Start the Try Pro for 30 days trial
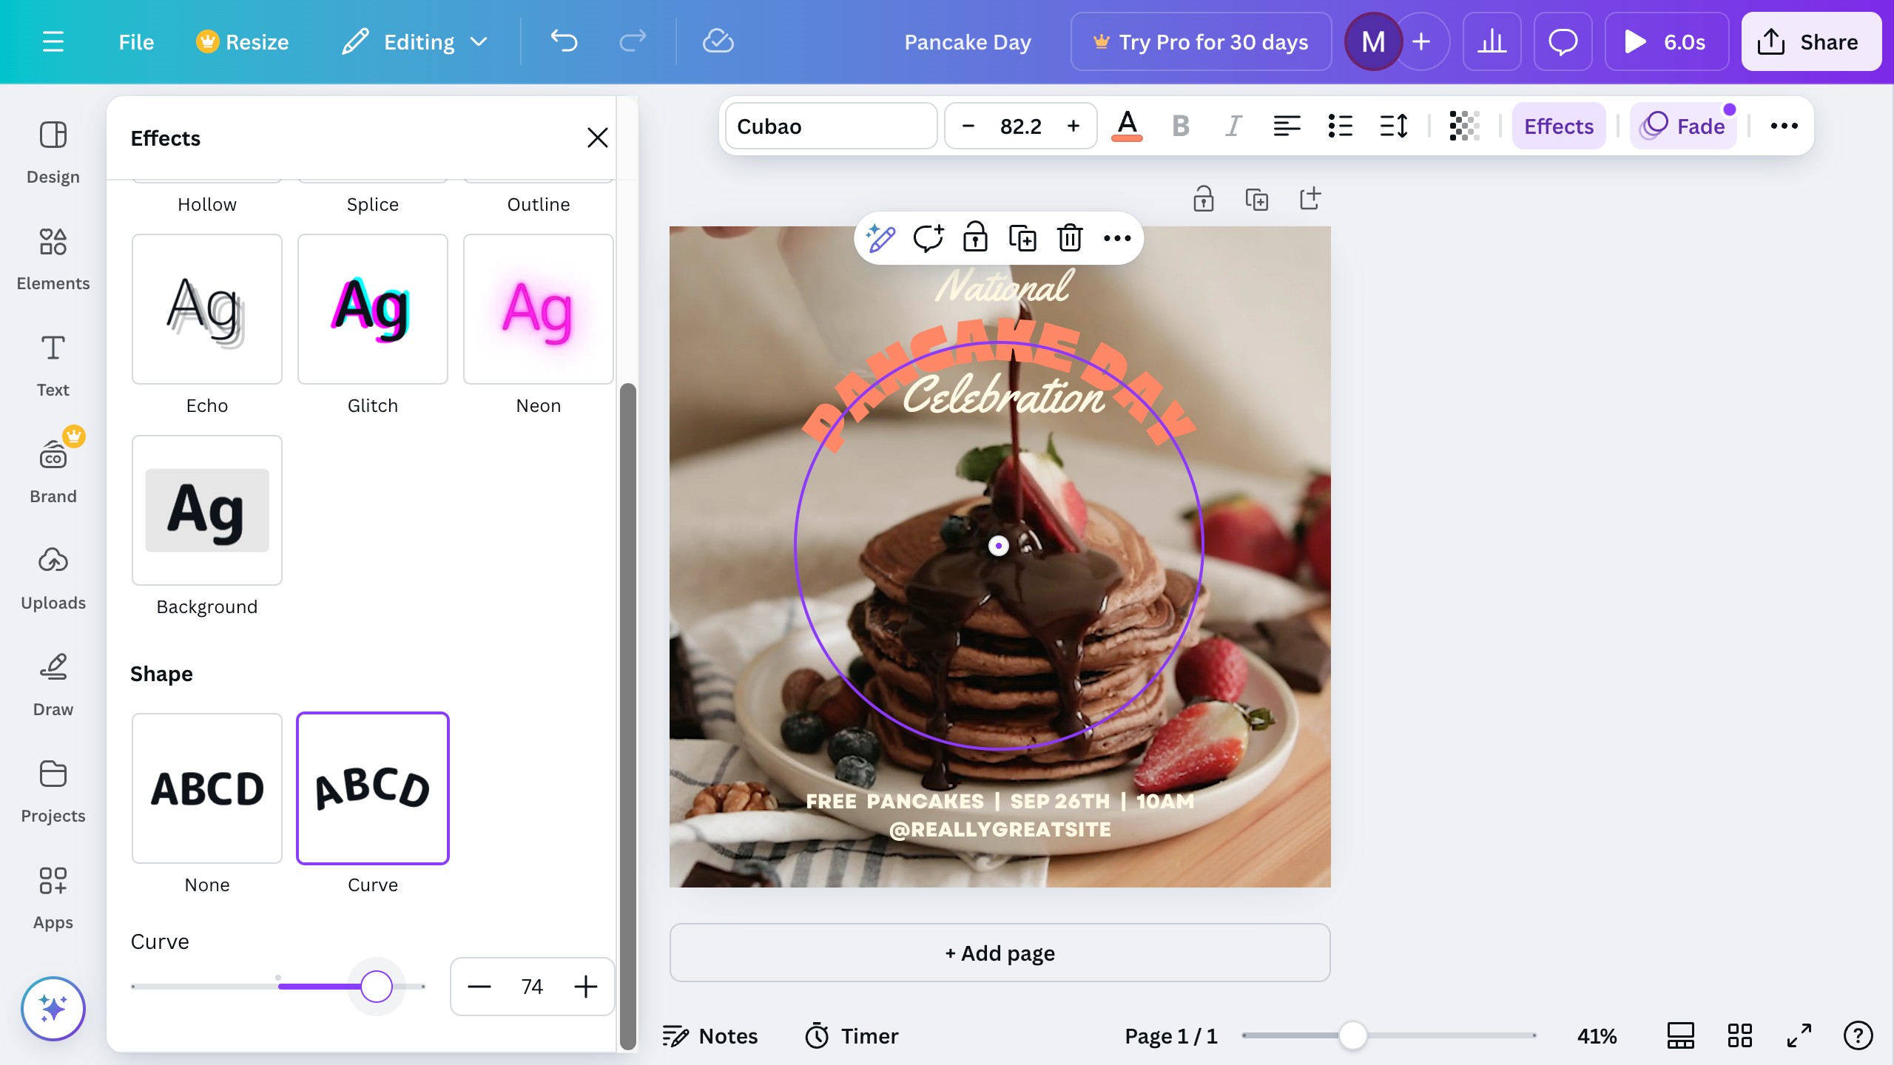Viewport: 1894px width, 1065px height. click(x=1201, y=42)
